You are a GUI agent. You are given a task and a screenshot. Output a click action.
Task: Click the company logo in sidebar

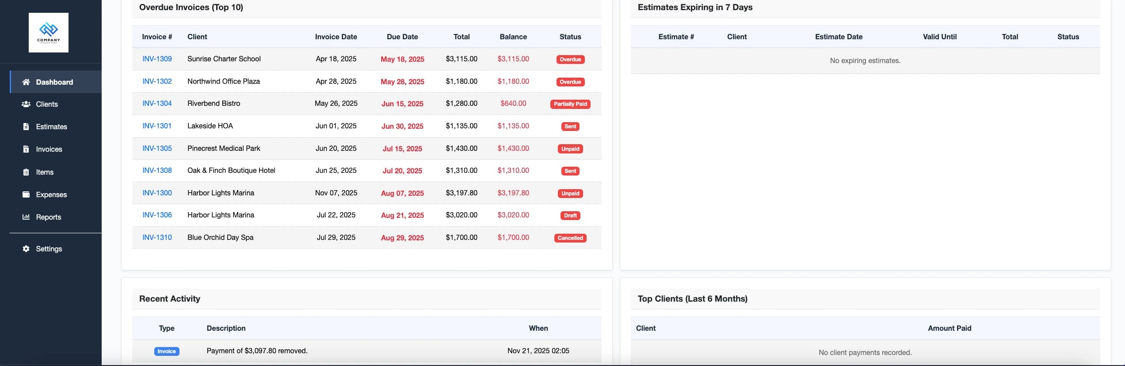click(49, 33)
